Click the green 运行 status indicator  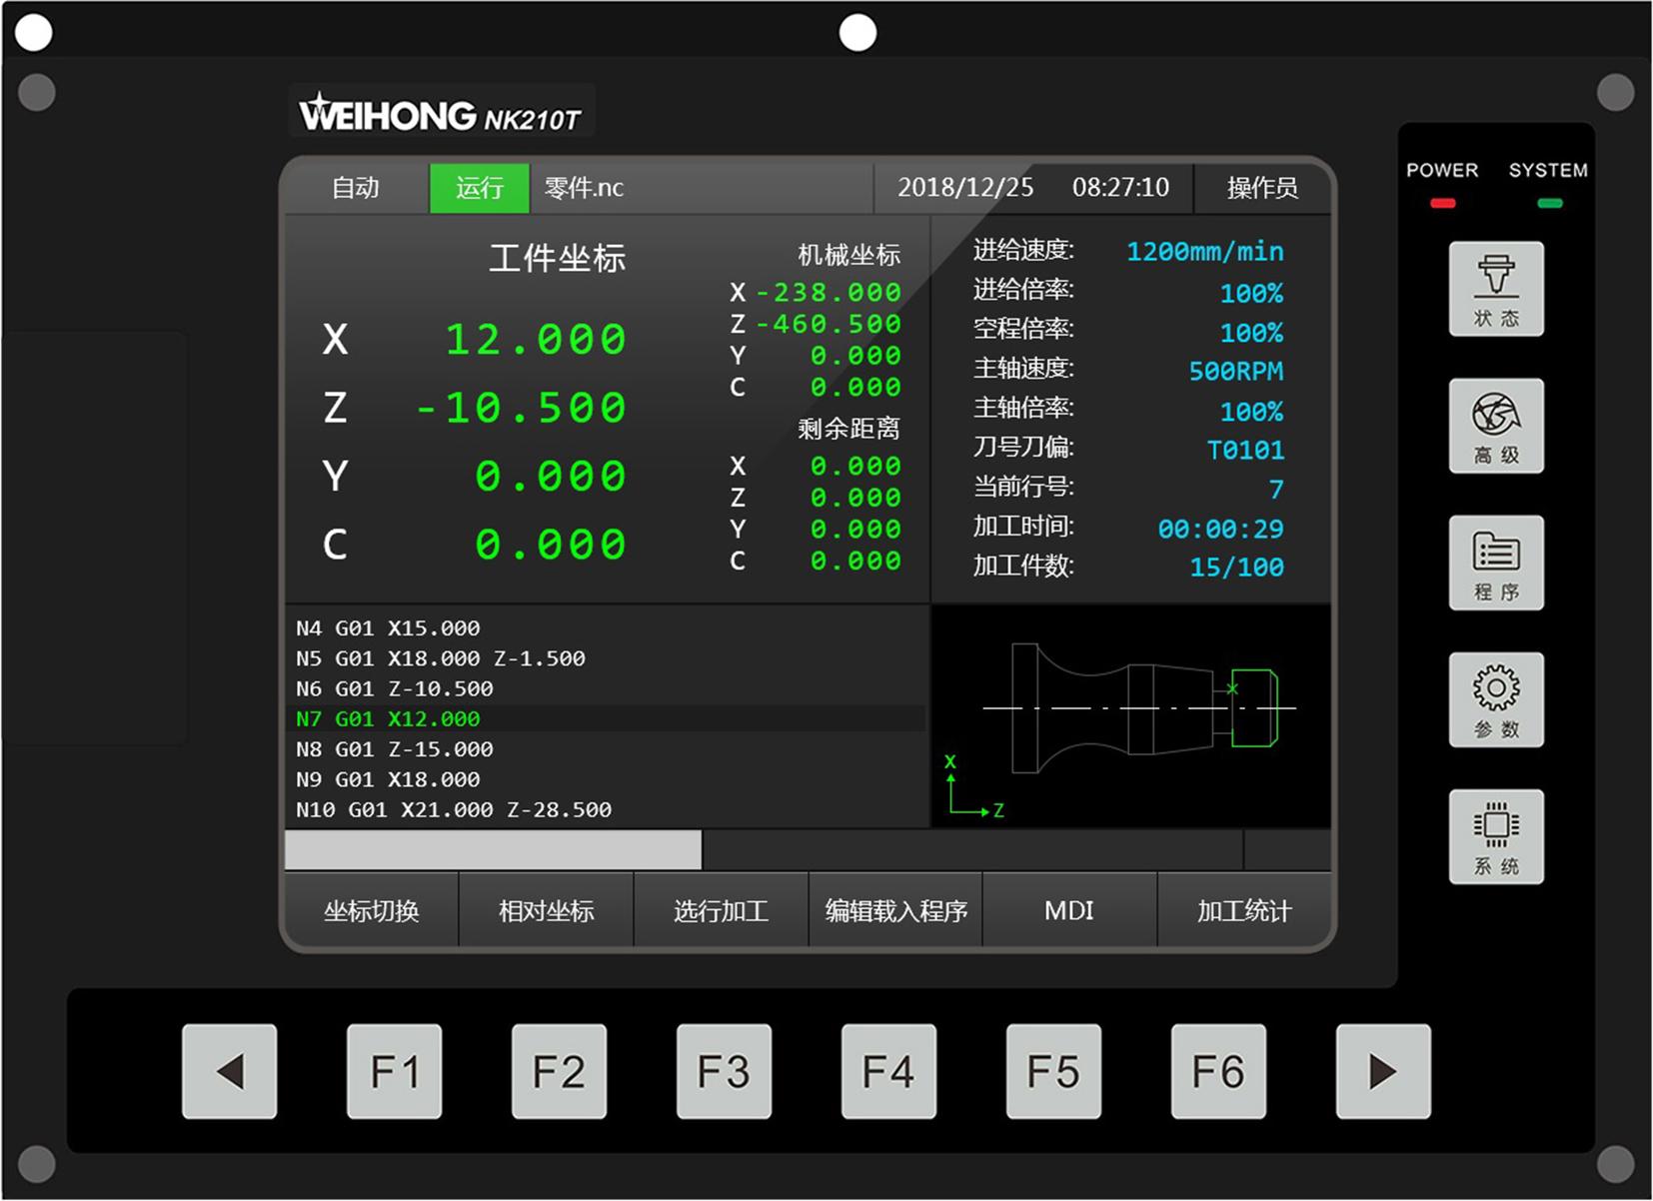click(480, 188)
